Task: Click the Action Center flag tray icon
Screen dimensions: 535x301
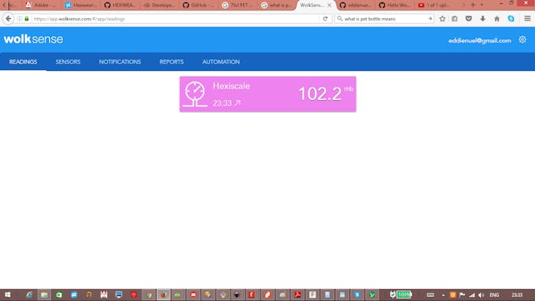Action: [x=462, y=295]
